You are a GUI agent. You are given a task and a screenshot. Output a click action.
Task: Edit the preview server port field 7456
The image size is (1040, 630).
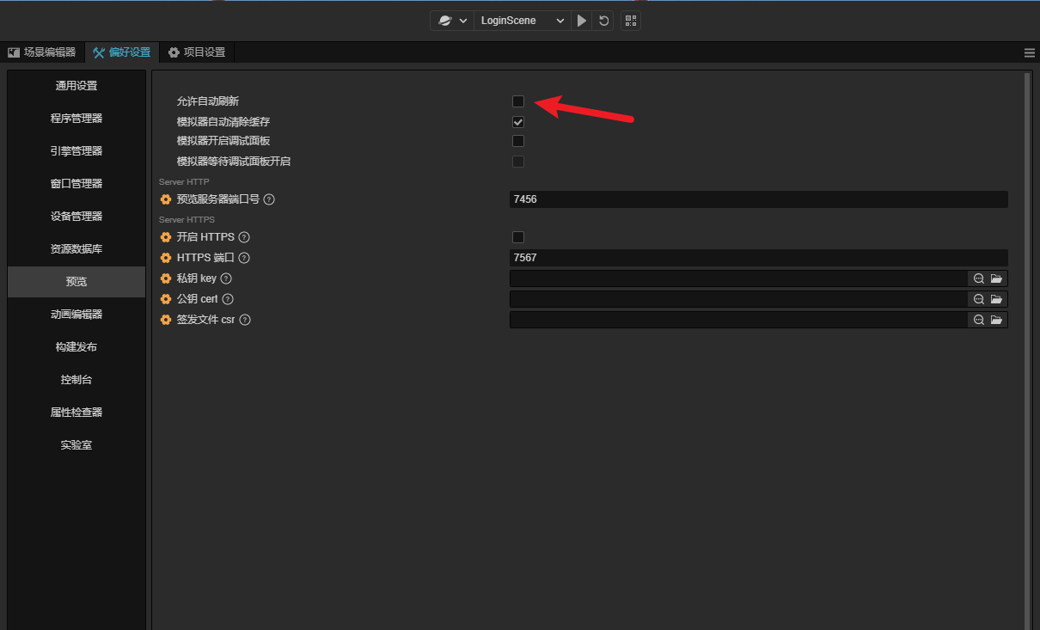coord(759,199)
